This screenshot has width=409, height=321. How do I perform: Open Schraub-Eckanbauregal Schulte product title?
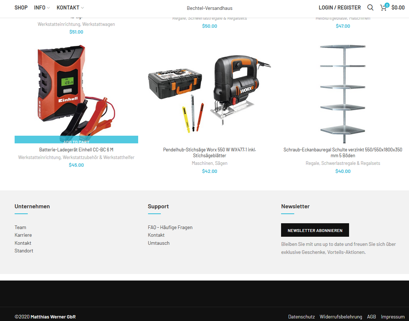pyautogui.click(x=343, y=152)
